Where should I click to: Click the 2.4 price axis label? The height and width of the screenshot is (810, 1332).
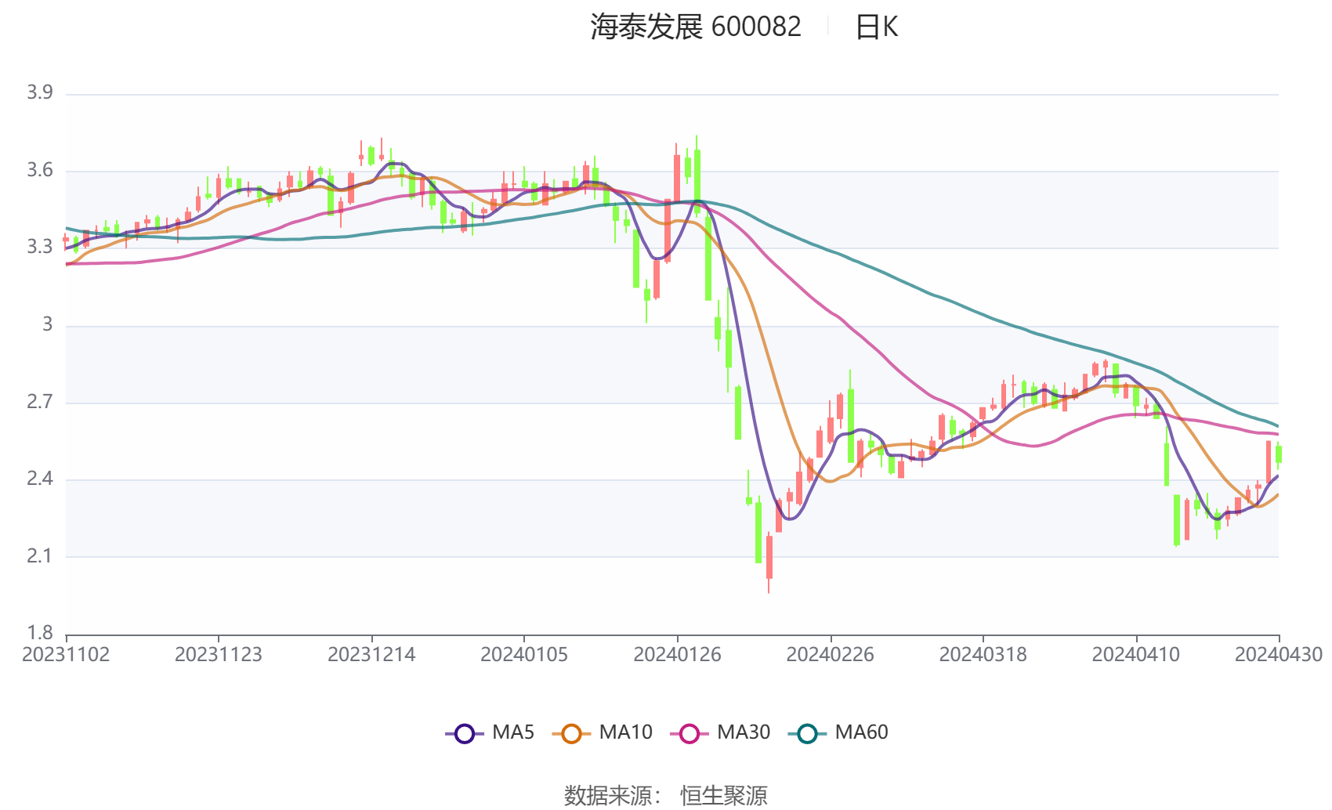tap(40, 479)
